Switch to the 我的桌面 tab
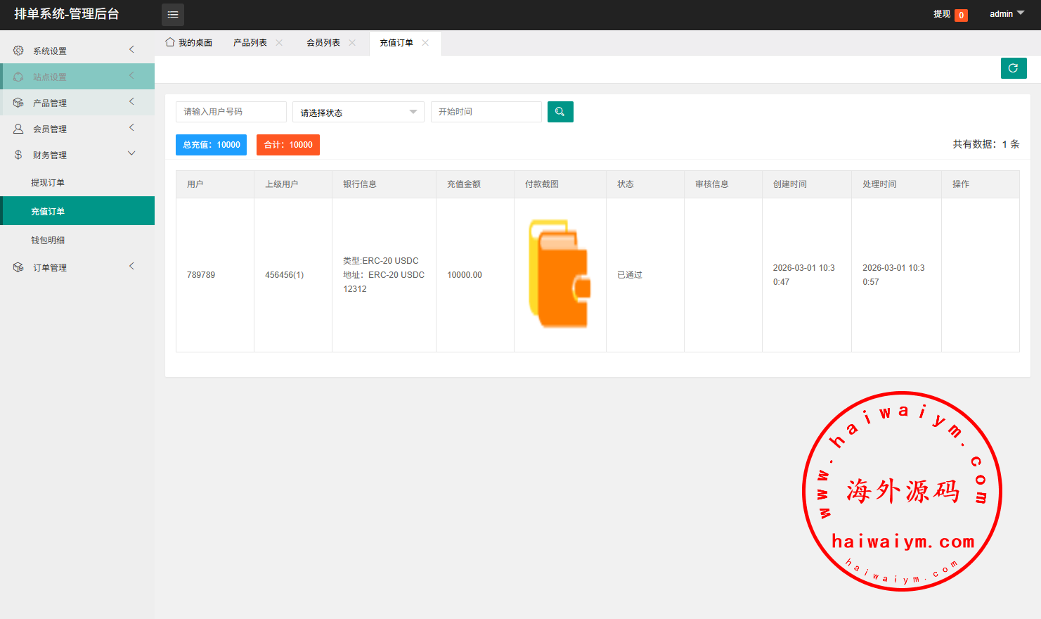Screen dimensions: 1041x619 [x=189, y=43]
